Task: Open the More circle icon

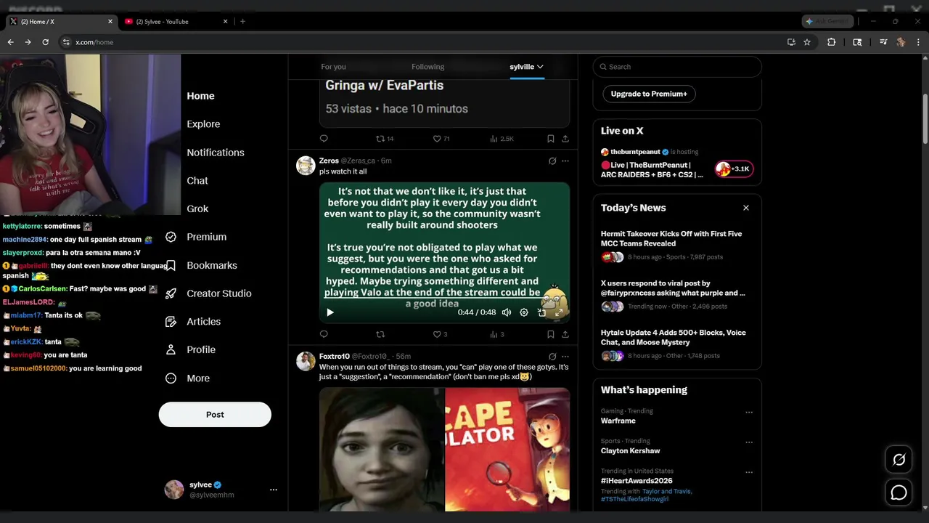Action: pyautogui.click(x=171, y=378)
